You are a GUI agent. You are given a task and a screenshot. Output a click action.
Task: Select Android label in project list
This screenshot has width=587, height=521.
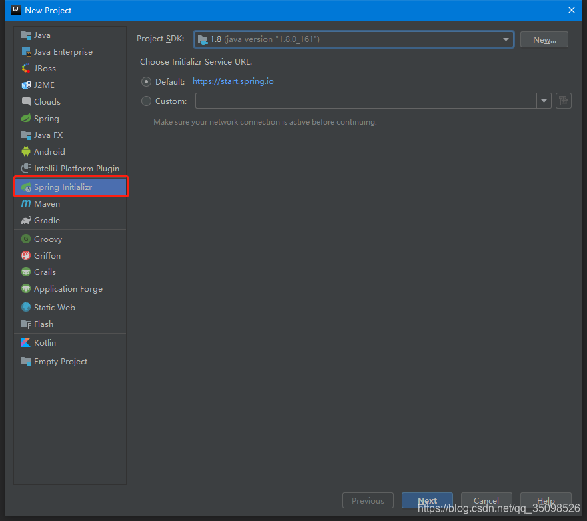coord(49,152)
